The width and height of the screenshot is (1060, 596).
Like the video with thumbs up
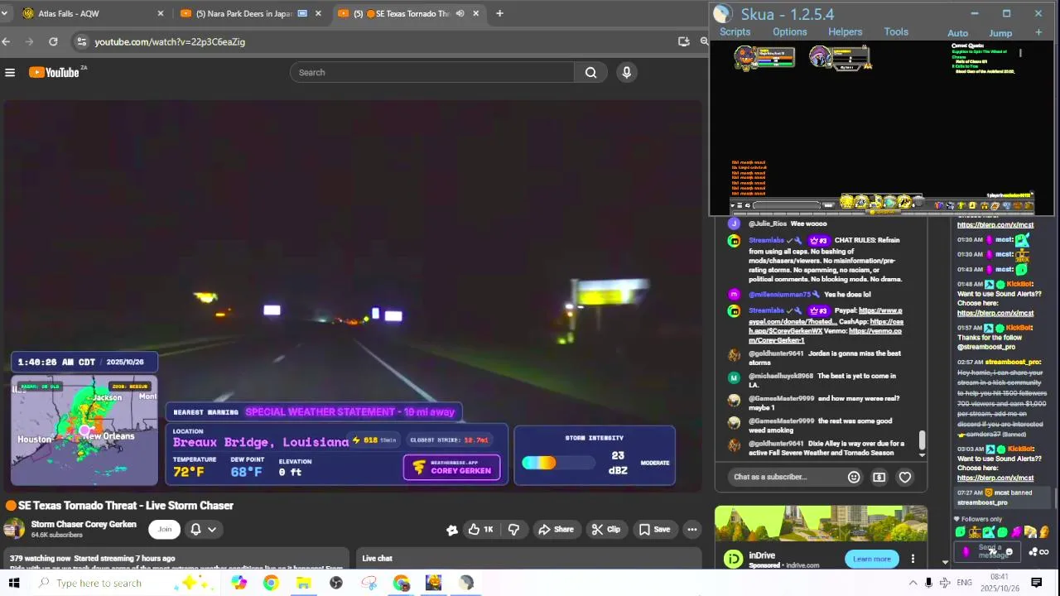click(x=479, y=530)
